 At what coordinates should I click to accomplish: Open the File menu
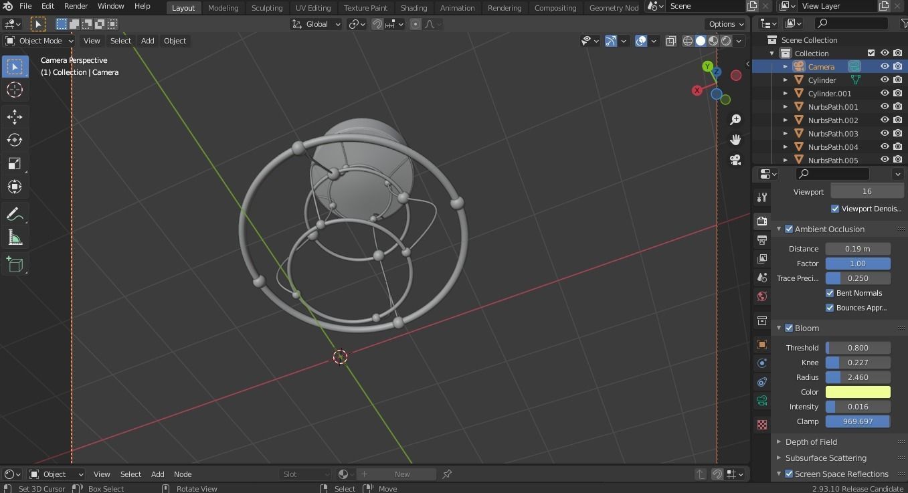click(25, 6)
